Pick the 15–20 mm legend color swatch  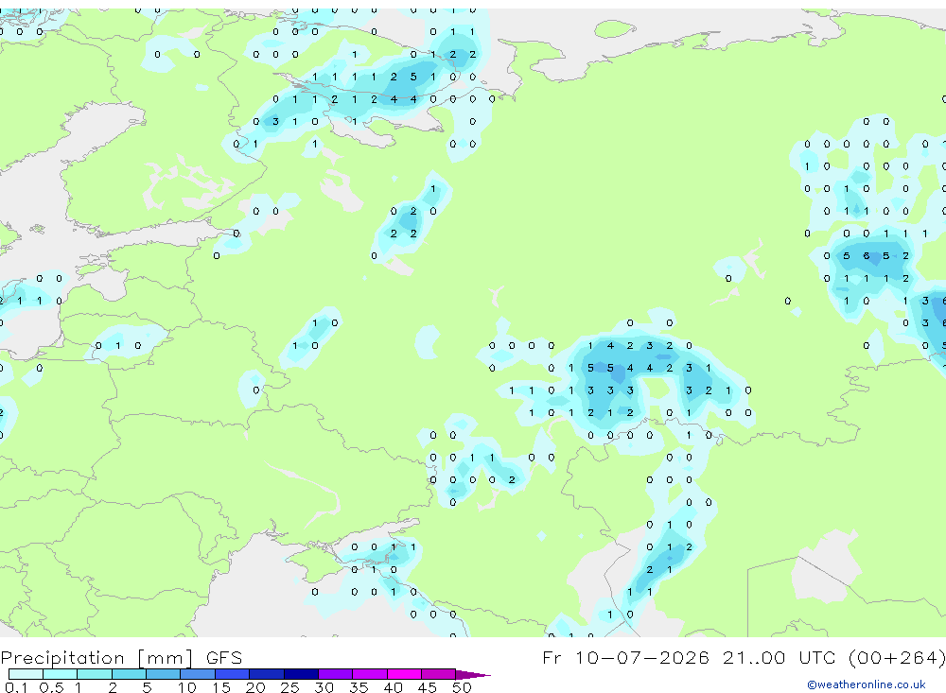coord(233,674)
